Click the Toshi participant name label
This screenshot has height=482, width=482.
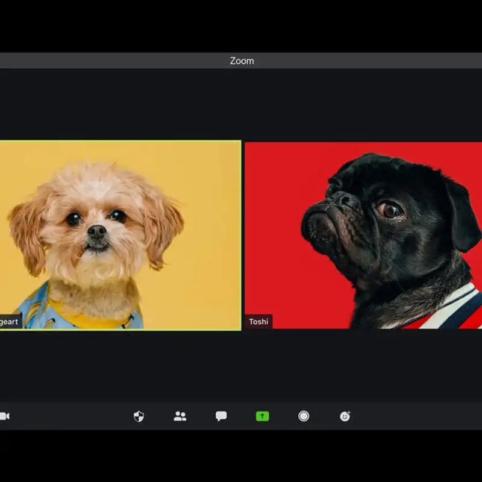pyautogui.click(x=258, y=322)
